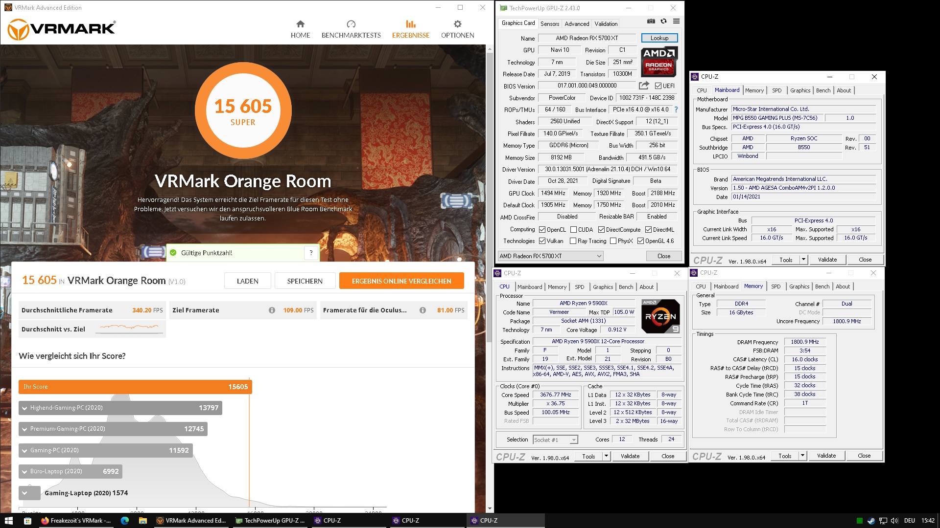Open OPTIONEN gear icon in VRMark
The height and width of the screenshot is (528, 940).
(x=458, y=24)
